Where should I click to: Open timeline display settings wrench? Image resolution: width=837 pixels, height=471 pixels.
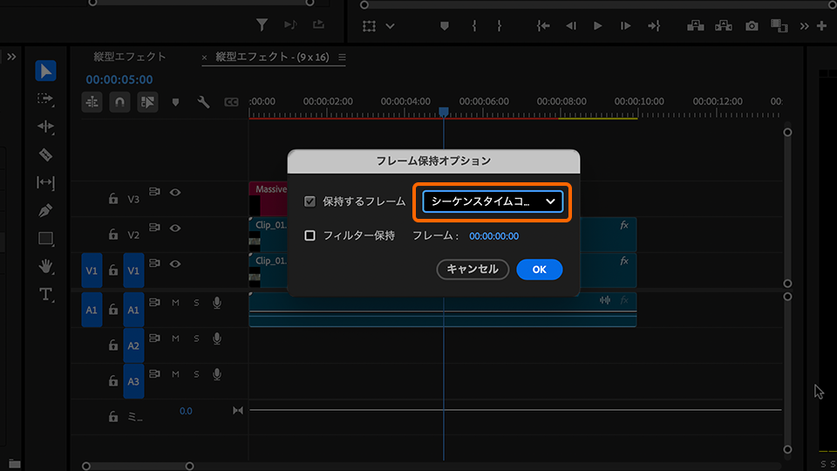pyautogui.click(x=203, y=102)
